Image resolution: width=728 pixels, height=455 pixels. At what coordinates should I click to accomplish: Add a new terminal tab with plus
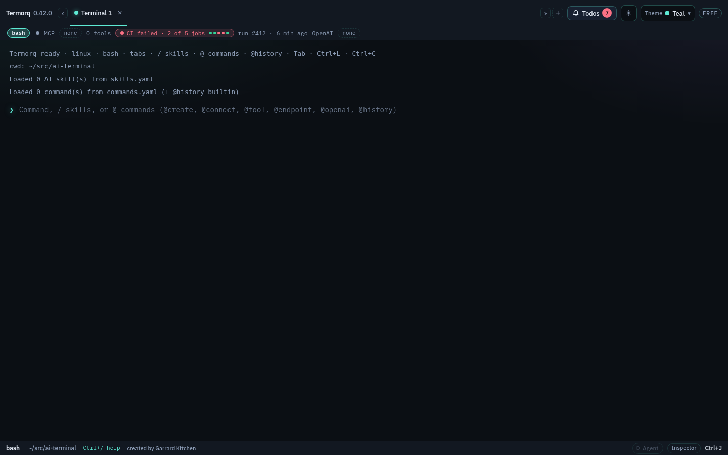pos(558,13)
